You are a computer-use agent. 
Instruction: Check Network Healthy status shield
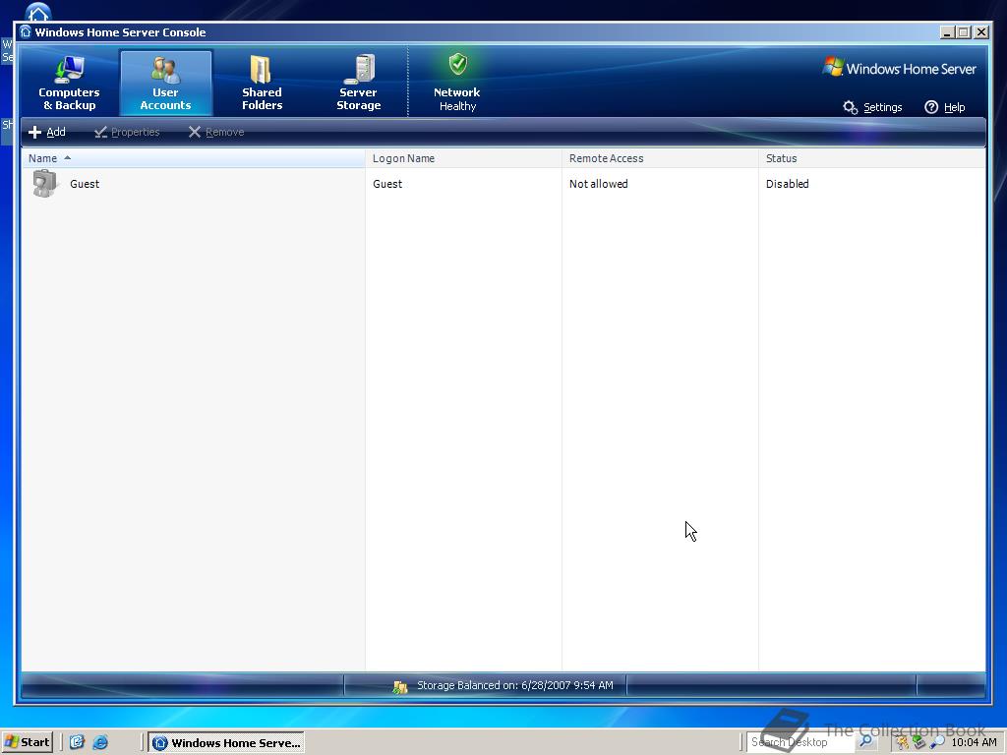(x=457, y=83)
